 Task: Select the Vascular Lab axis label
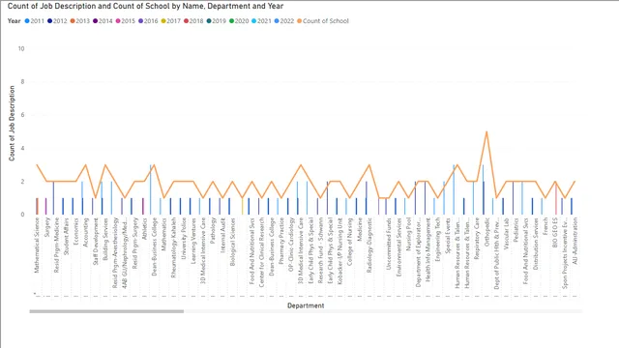506,234
